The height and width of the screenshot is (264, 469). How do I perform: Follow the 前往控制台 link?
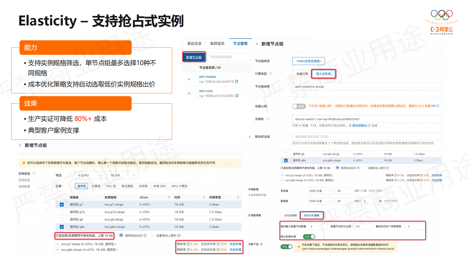pyautogui.click(x=359, y=125)
